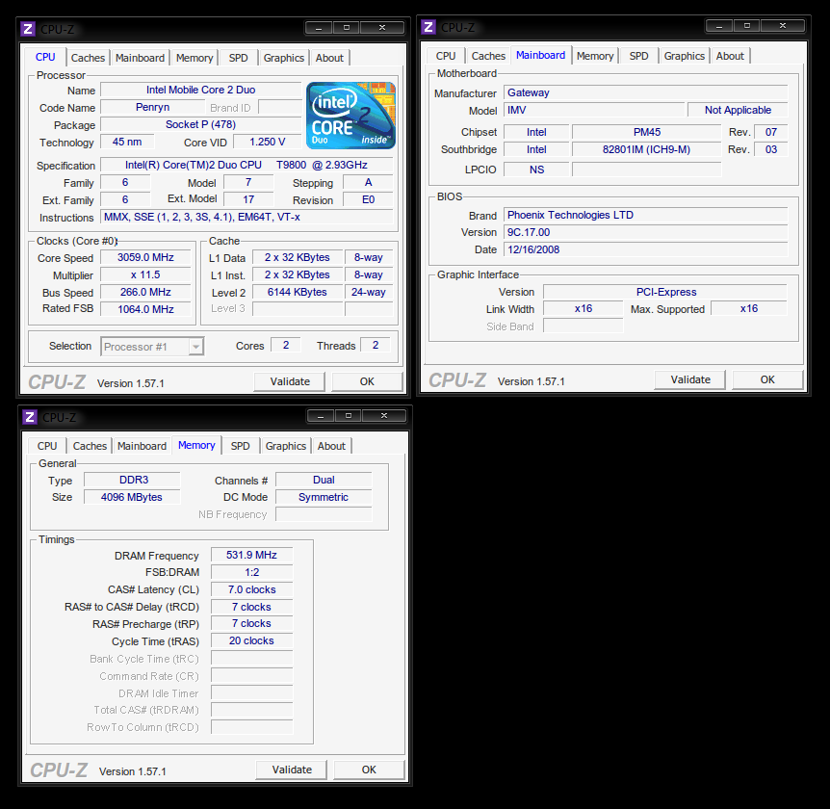Click Validate in the Memory window
Image resolution: width=830 pixels, height=809 pixels.
[x=292, y=770]
